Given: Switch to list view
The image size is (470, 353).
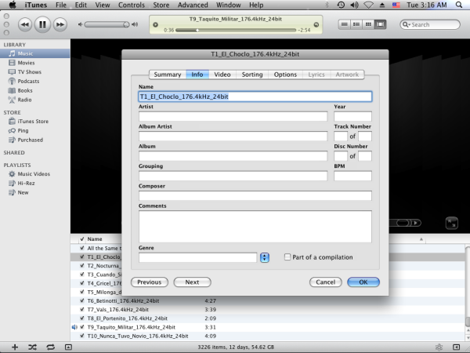Looking at the screenshot, I should point(345,24).
